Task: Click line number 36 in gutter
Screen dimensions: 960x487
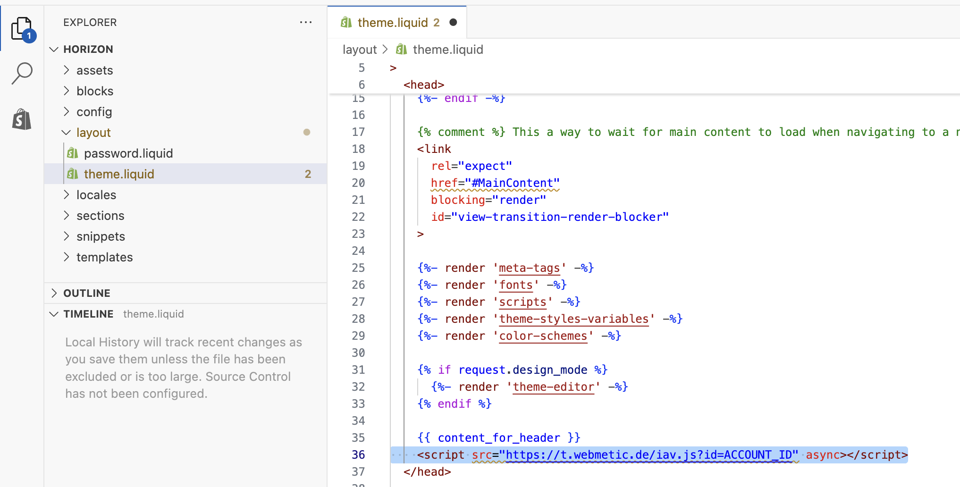Action: [x=358, y=454]
